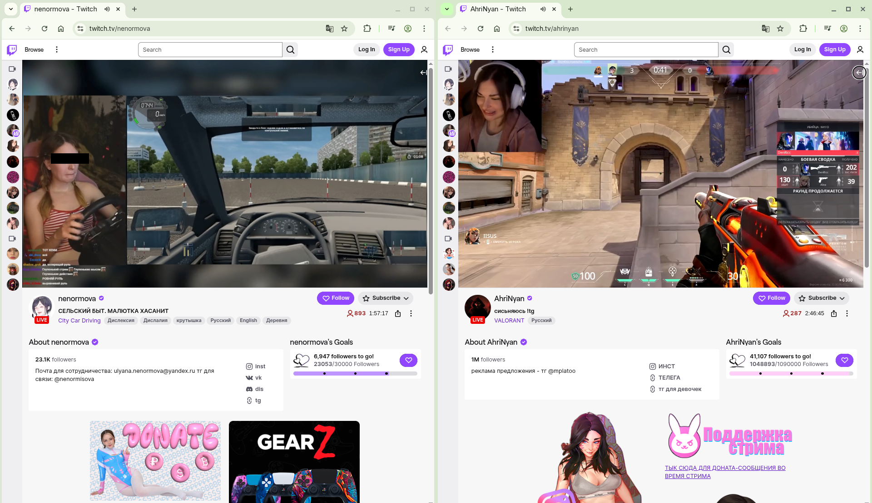Open the City Car Driving category link
Viewport: 872px width, 503px height.
click(79, 321)
